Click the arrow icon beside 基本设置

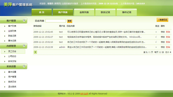[5, 72]
